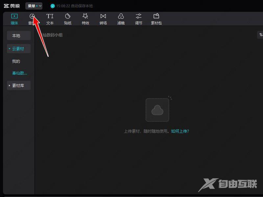
Task: Click the auto-save checkmark status icon
Action: coord(53,6)
